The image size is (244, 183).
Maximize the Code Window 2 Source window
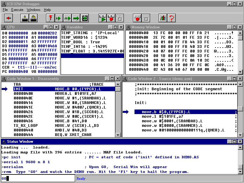click(235, 79)
